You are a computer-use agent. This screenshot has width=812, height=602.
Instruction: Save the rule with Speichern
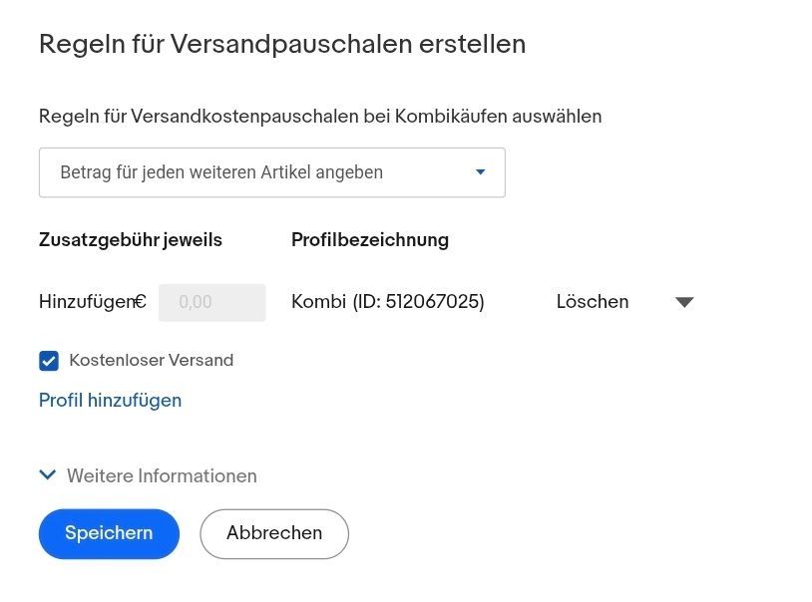pos(108,533)
